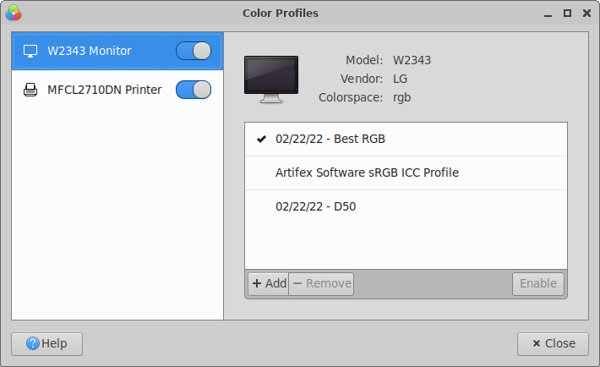The height and width of the screenshot is (367, 600).
Task: Click the Enable profile button
Action: tap(537, 284)
